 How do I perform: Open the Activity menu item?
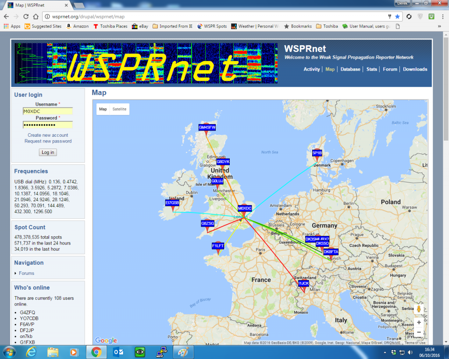click(x=312, y=69)
